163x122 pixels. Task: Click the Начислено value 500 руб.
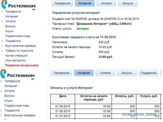[x=104, y=42]
